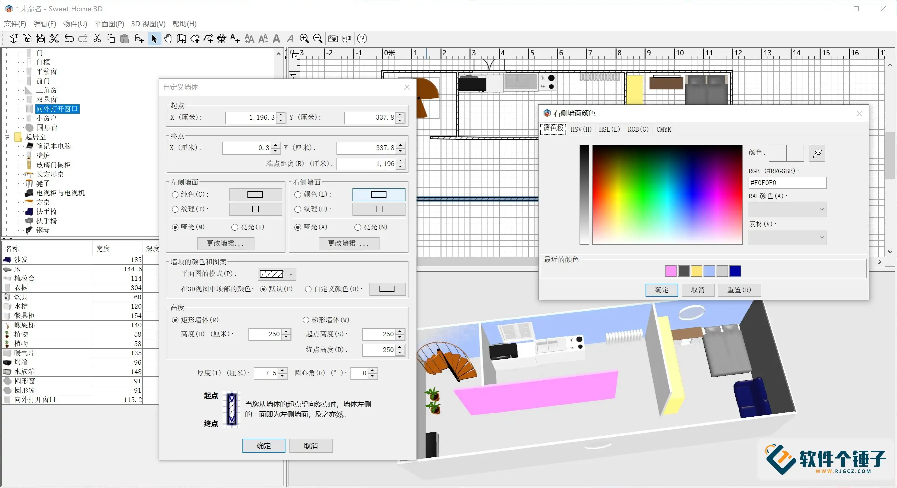Cancel the 自定义墙体 dialog with 取消
The image size is (897, 488).
310,446
